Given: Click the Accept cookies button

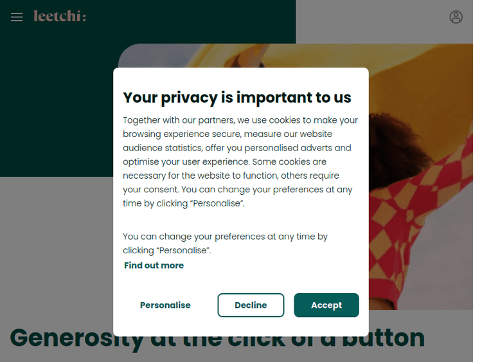Looking at the screenshot, I should click(326, 305).
